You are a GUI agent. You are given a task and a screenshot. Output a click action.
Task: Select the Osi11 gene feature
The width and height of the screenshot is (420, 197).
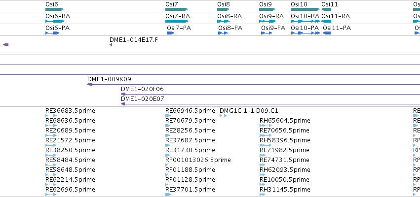pos(326,9)
